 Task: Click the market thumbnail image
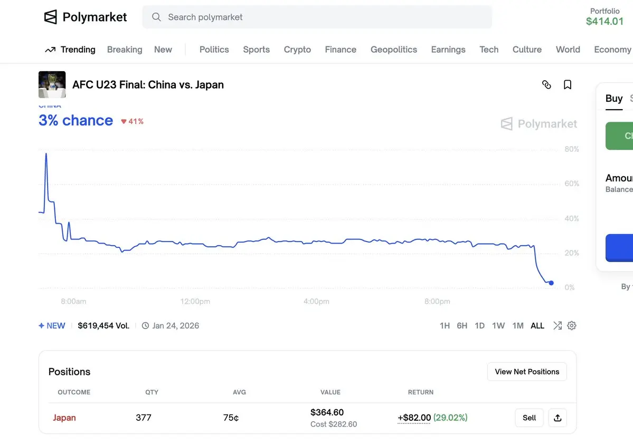[52, 84]
